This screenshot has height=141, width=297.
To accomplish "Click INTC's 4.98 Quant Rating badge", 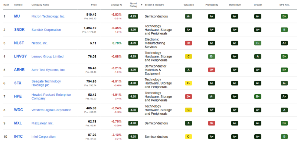I will coord(133,137).
